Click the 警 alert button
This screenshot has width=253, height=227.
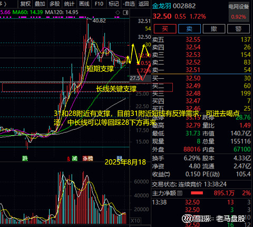pyautogui.click(x=238, y=29)
